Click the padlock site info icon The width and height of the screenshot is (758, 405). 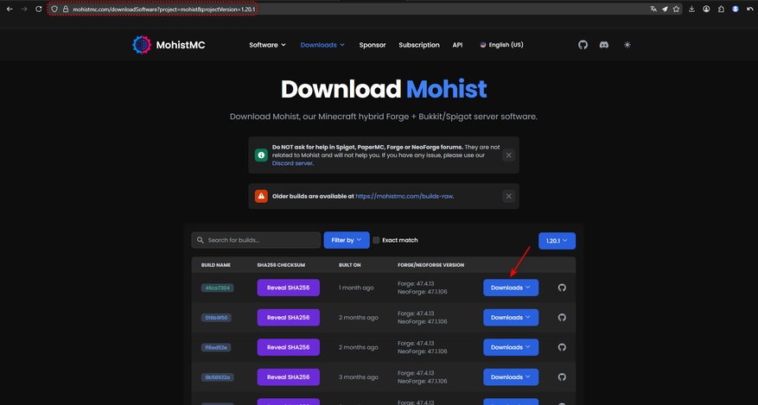tap(66, 9)
